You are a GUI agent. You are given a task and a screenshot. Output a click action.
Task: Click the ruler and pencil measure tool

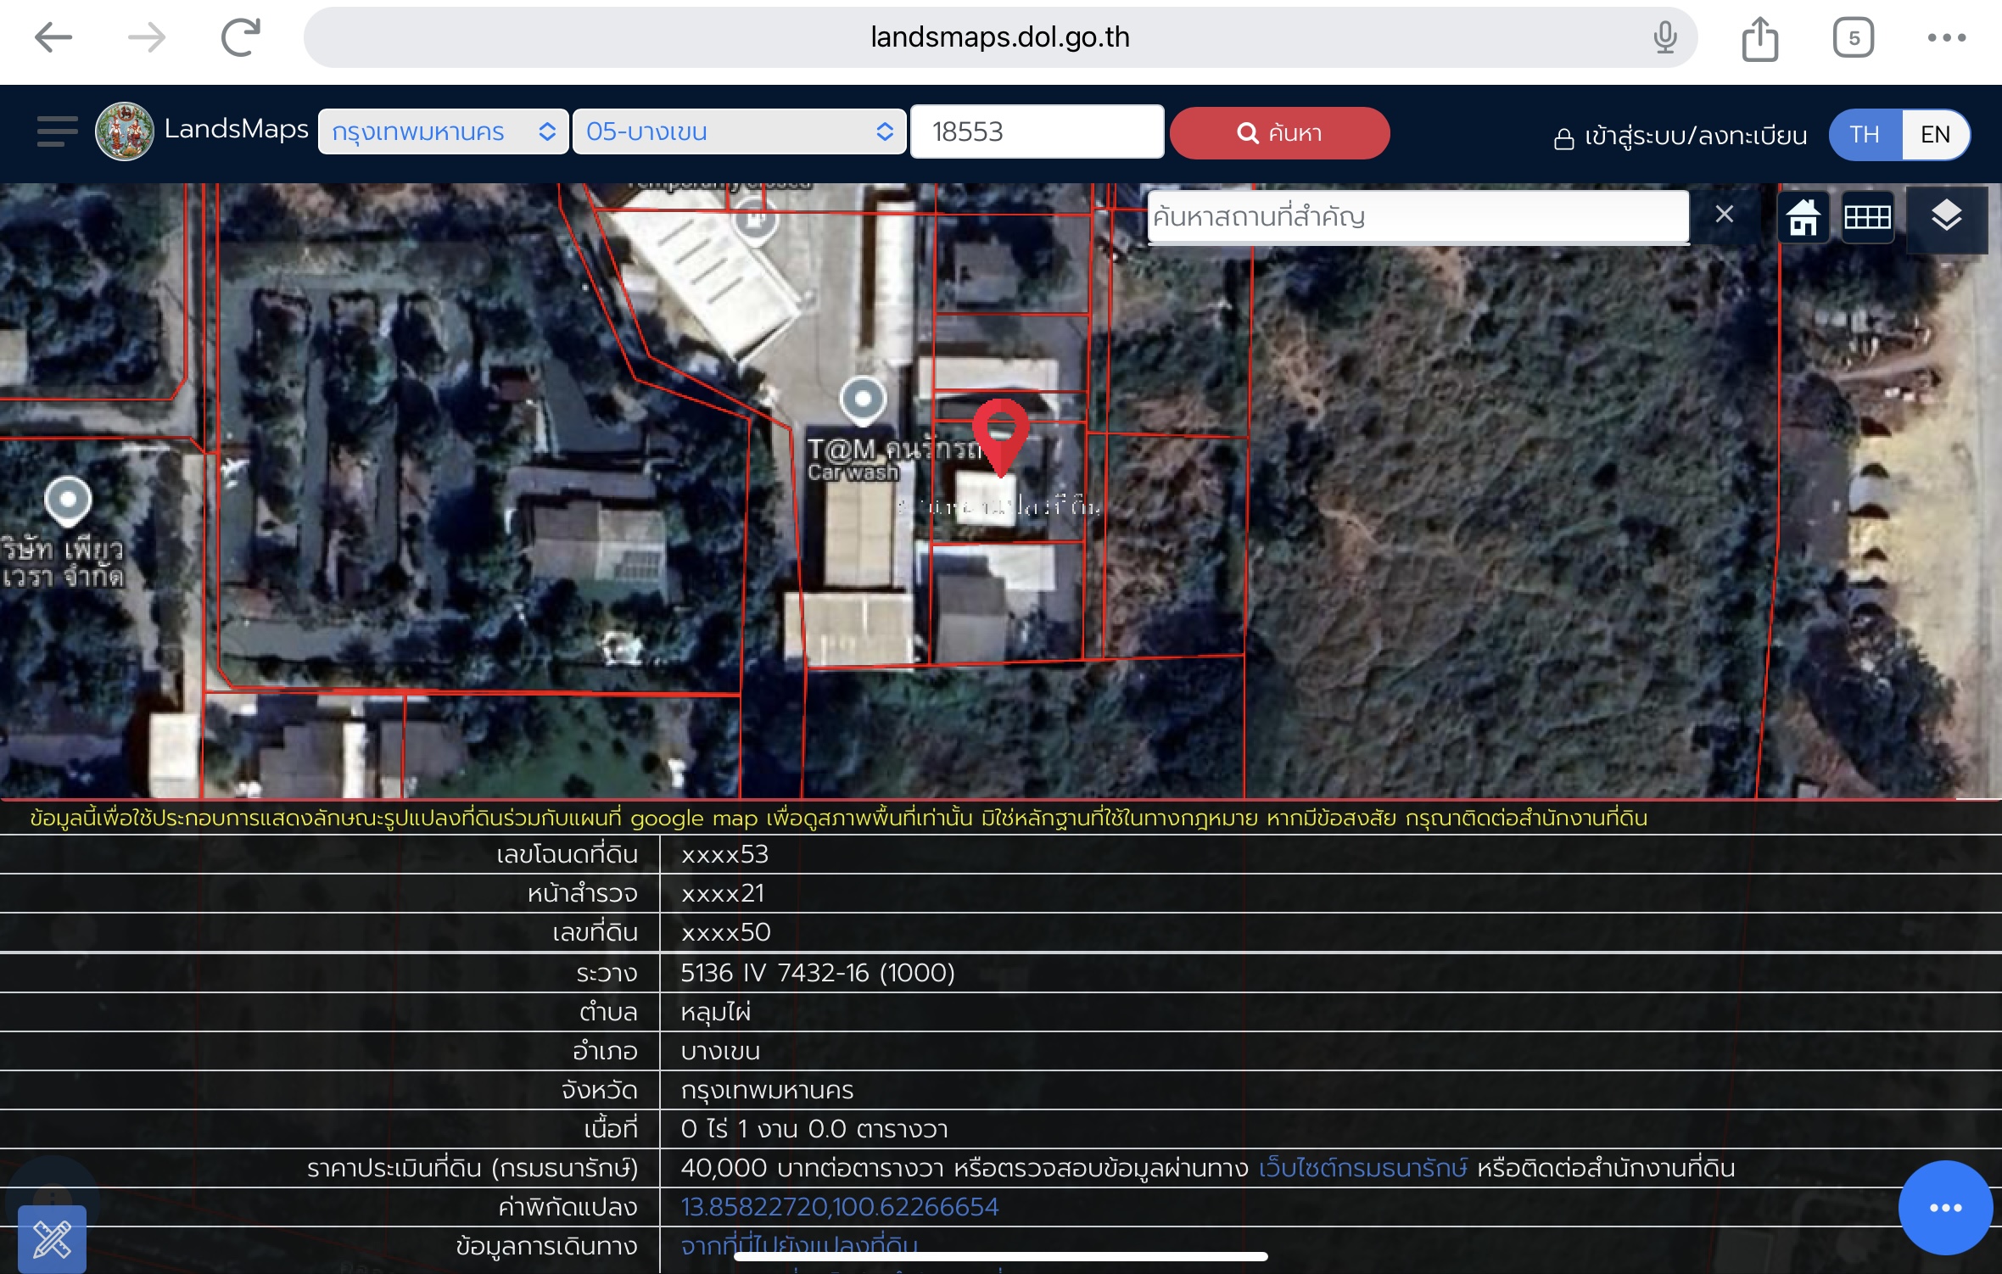[x=52, y=1239]
